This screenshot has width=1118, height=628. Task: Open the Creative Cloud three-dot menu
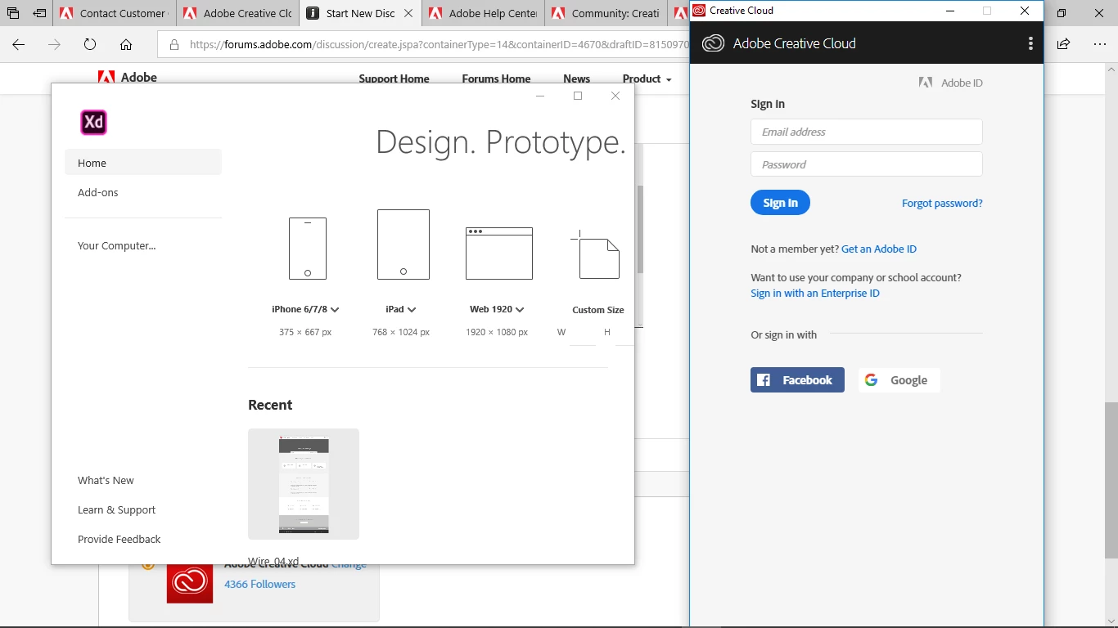coord(1030,43)
